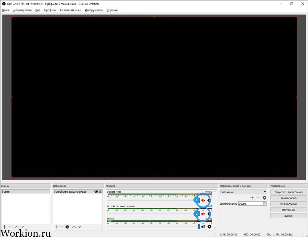Viewport: 308px width, 237px height.
Task: Open the Файл menu
Action: 5,10
